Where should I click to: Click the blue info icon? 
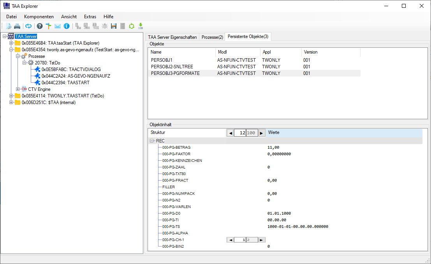(67, 26)
